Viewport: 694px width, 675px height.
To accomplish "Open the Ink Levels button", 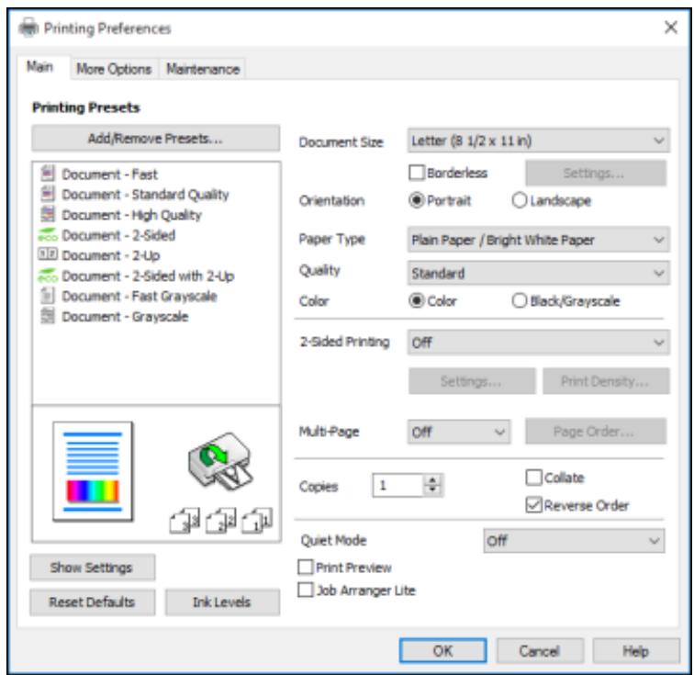I will pyautogui.click(x=222, y=602).
